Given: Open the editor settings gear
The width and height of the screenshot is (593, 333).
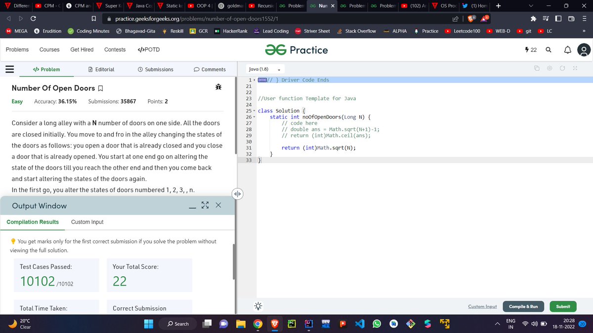Looking at the screenshot, I should point(550,69).
